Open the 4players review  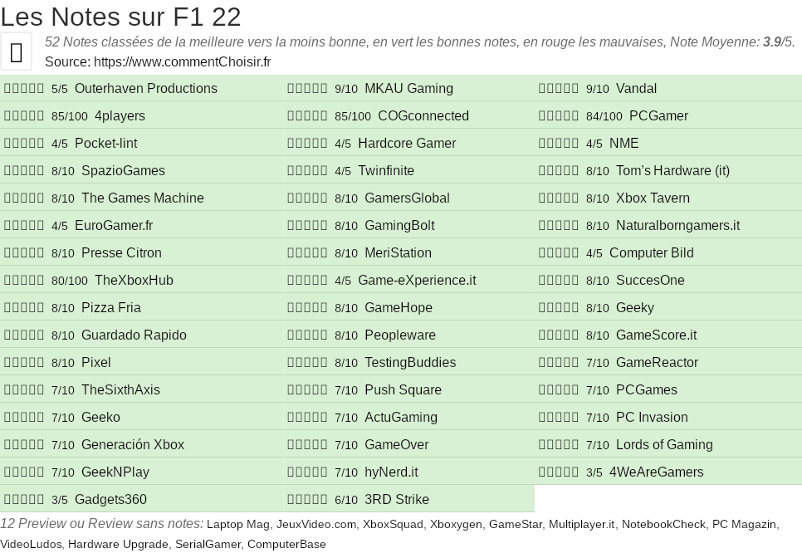[x=120, y=116]
